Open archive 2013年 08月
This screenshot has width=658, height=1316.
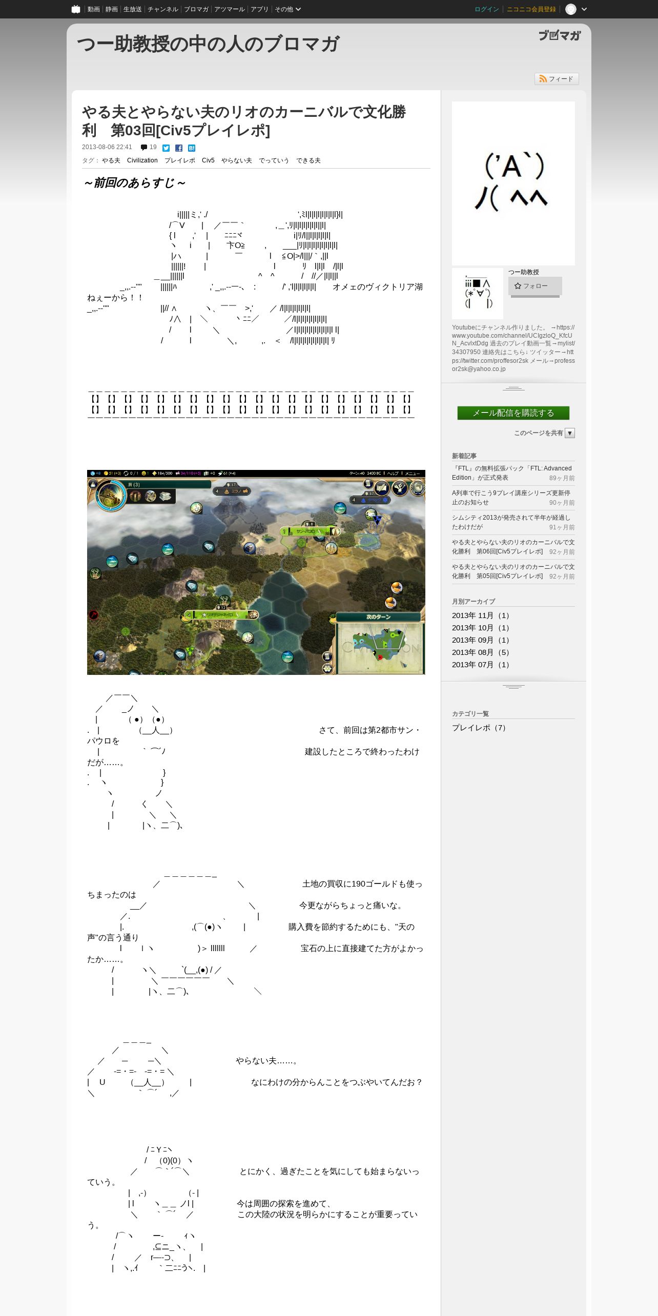coord(482,652)
